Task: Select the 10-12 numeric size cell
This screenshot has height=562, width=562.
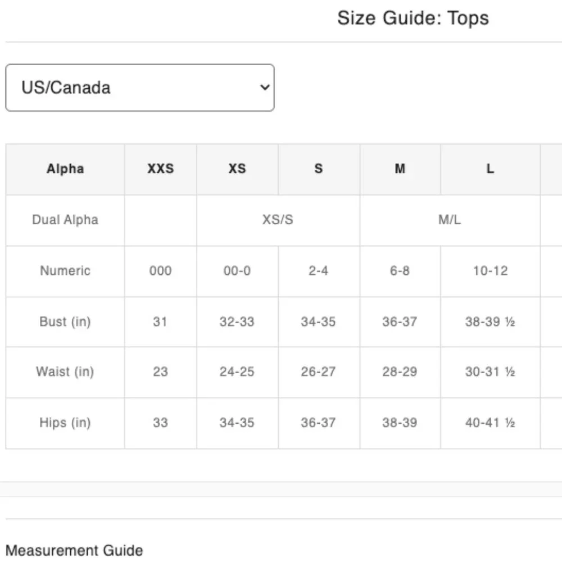Action: (x=490, y=270)
